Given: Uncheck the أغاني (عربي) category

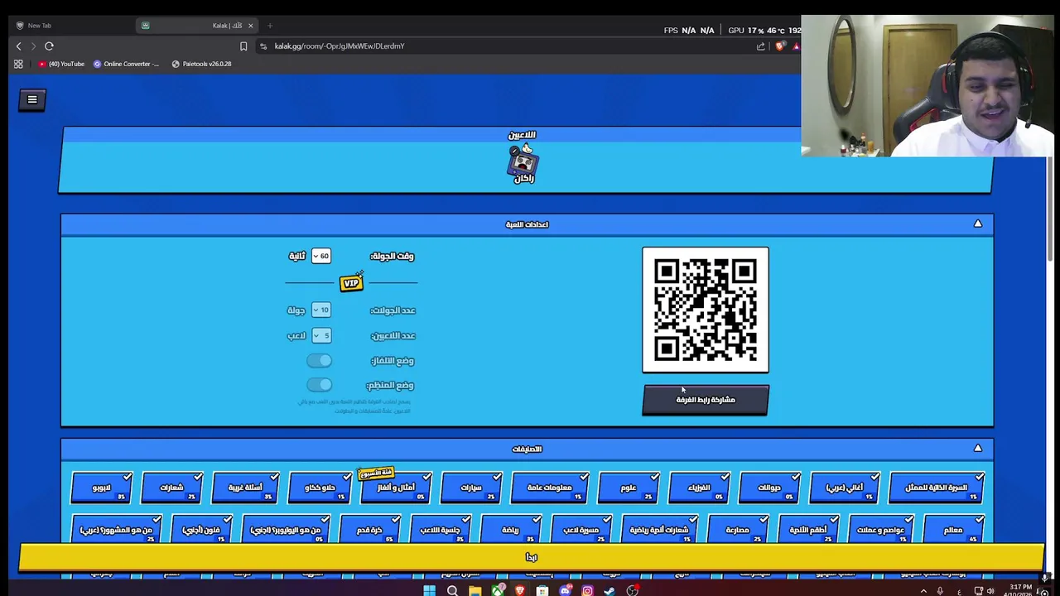Looking at the screenshot, I should (844, 488).
